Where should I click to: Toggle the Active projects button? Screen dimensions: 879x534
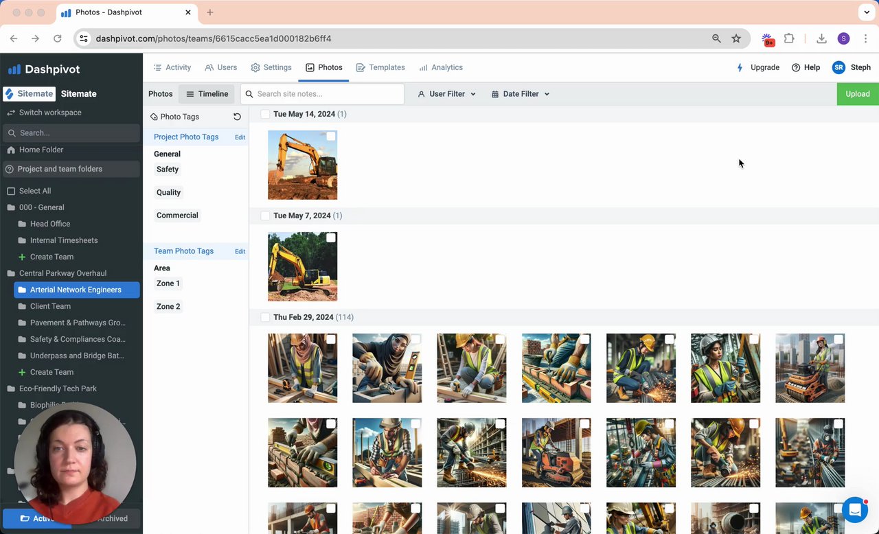37,518
